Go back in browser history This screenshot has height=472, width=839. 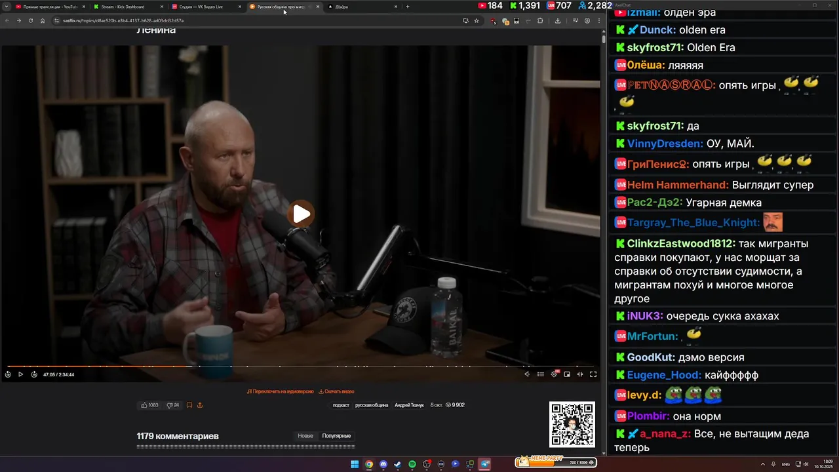[x=7, y=20]
